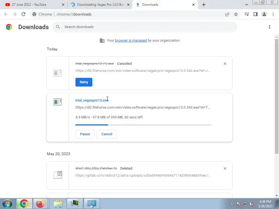Click struck-through trial_vegaspro13 (1).exe filename

[95, 64]
